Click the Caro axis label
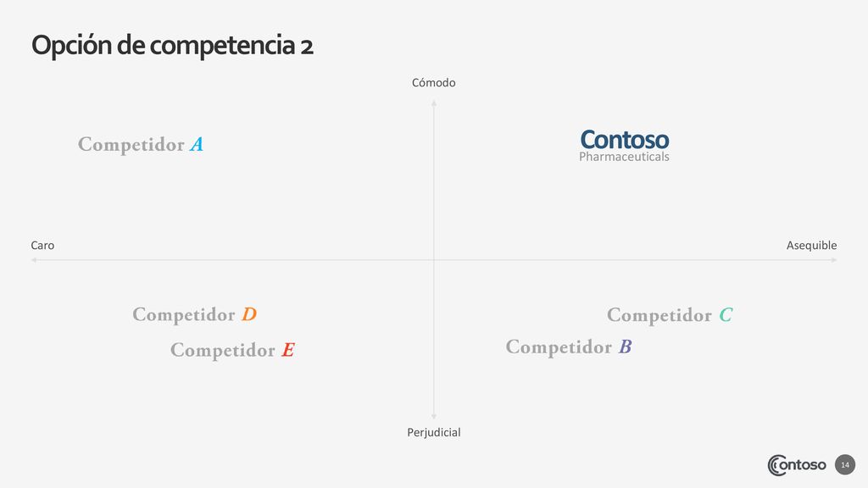This screenshot has height=488, width=868. 42,245
